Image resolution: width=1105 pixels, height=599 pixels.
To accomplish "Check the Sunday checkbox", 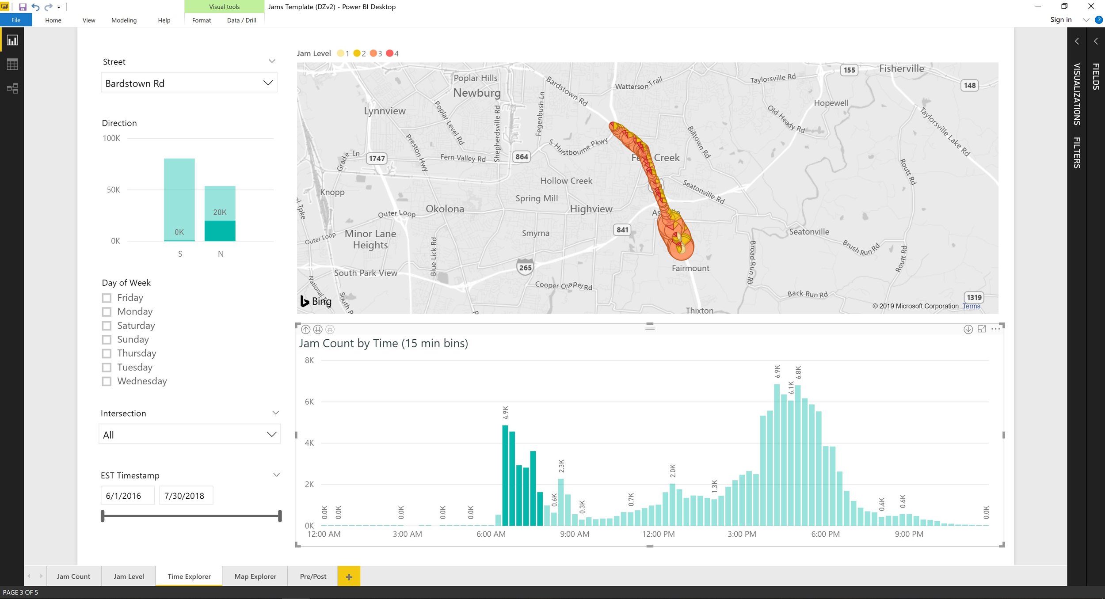I will pyautogui.click(x=107, y=340).
